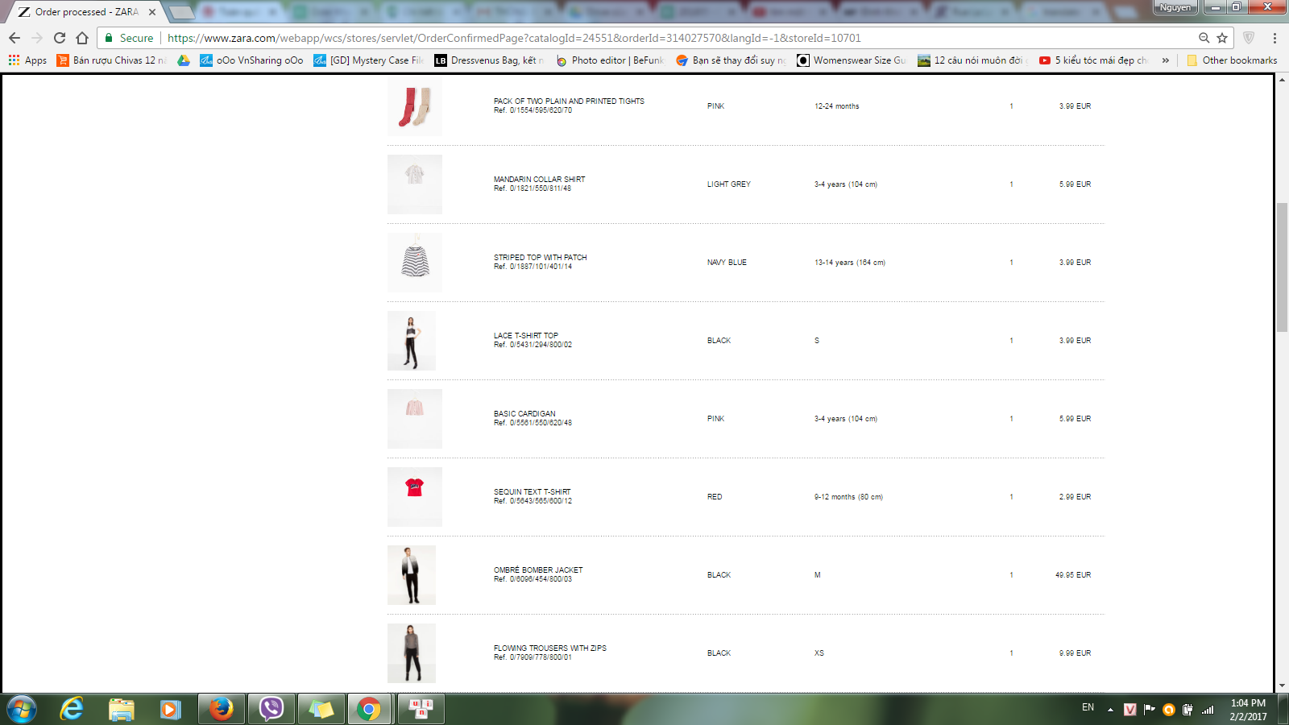Viewport: 1289px width, 725px height.
Task: Open the Apps bookmarks shortcut
Action: [x=27, y=60]
